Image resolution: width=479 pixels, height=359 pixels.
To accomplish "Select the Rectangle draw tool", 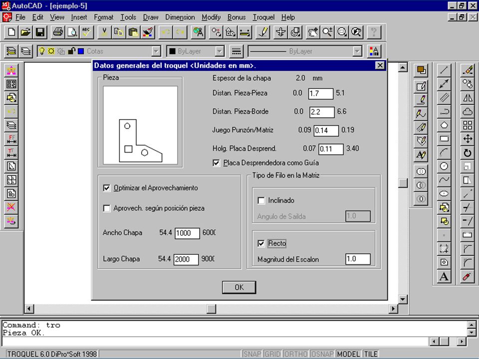I will pyautogui.click(x=444, y=139).
